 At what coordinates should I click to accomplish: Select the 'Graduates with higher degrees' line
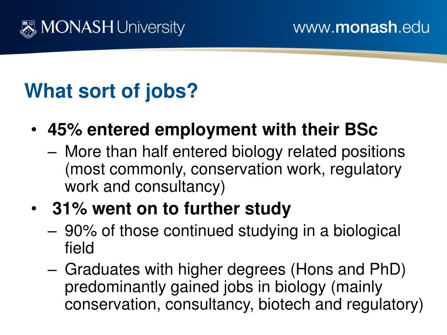[235, 270]
